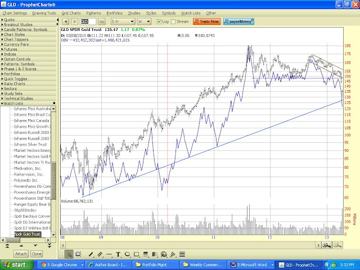Viewport: 360px width, 270px height.
Task: Select the ellipse drawing tool
Action: coord(127,254)
